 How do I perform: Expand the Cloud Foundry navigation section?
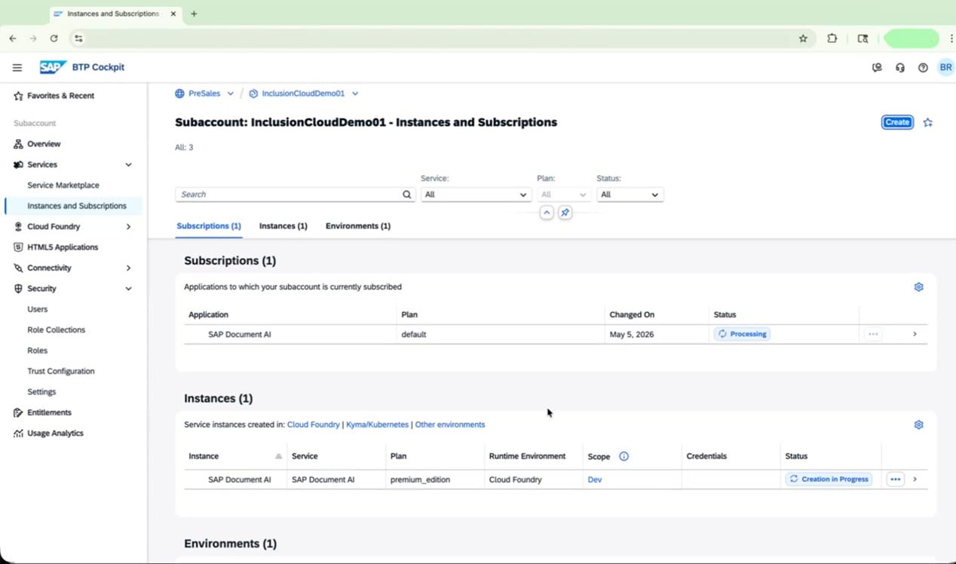128,226
